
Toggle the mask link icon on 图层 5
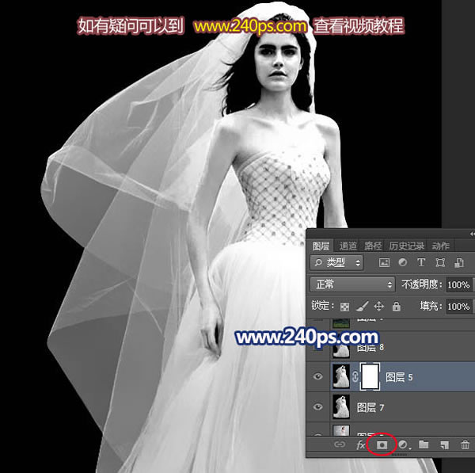pyautogui.click(x=355, y=376)
